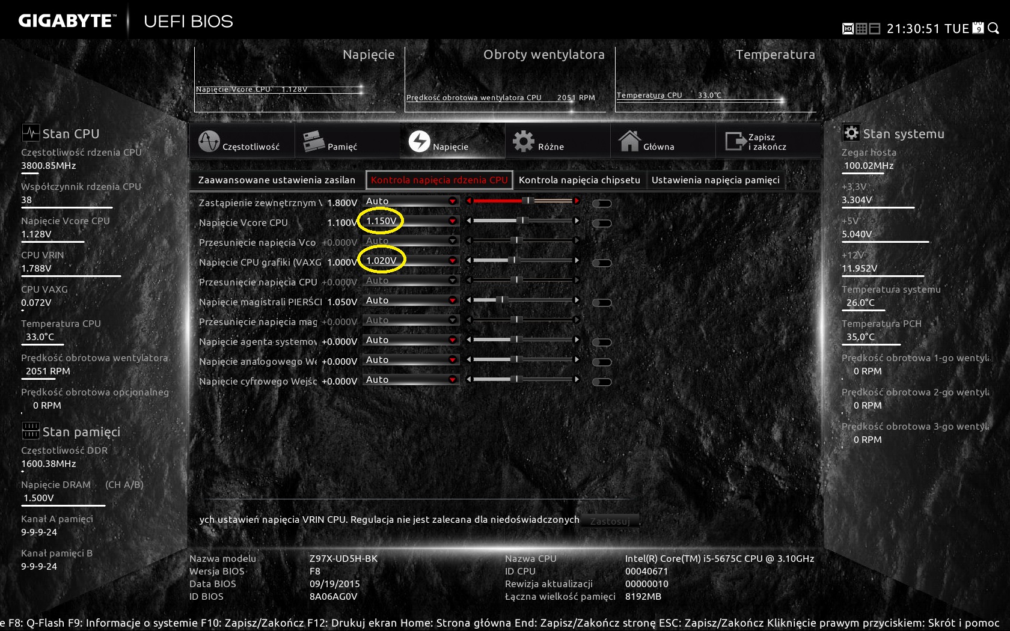The height and width of the screenshot is (631, 1010).
Task: Decrease Napięcie agenta systemowego with left arrow
Action: tap(469, 340)
